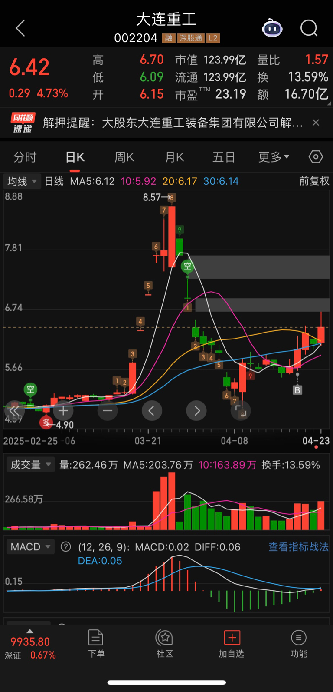Move chart left with circular arrow

pyautogui.click(x=152, y=411)
